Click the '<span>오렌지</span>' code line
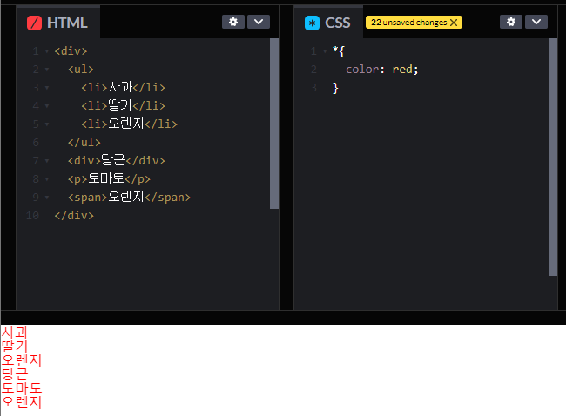 pyautogui.click(x=129, y=198)
